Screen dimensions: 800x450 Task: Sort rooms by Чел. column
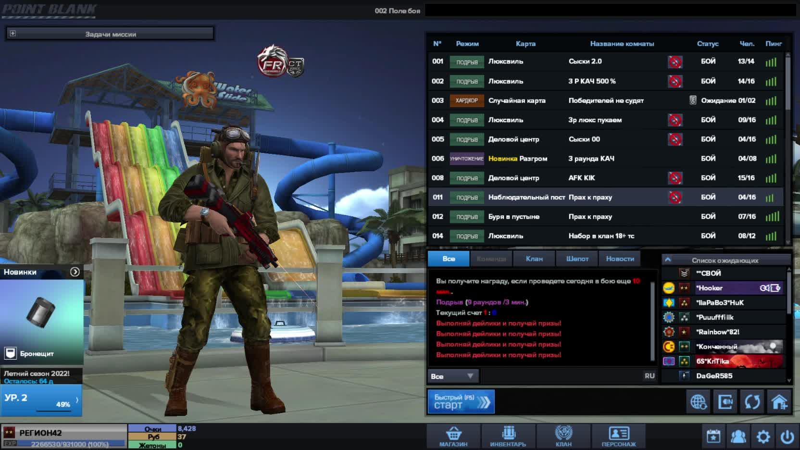tap(747, 44)
